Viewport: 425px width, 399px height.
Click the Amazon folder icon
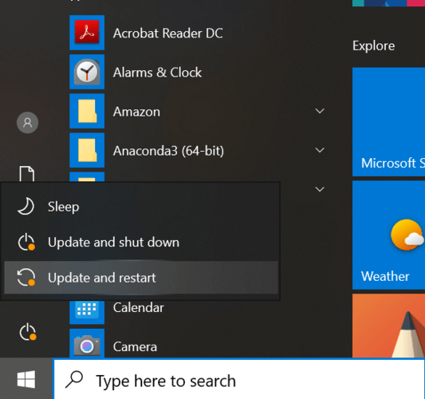click(x=87, y=111)
